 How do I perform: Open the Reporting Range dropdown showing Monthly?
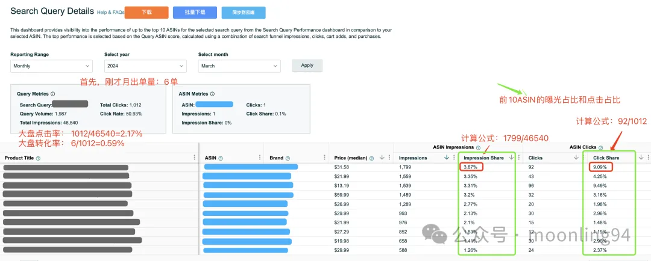pyautogui.click(x=51, y=66)
